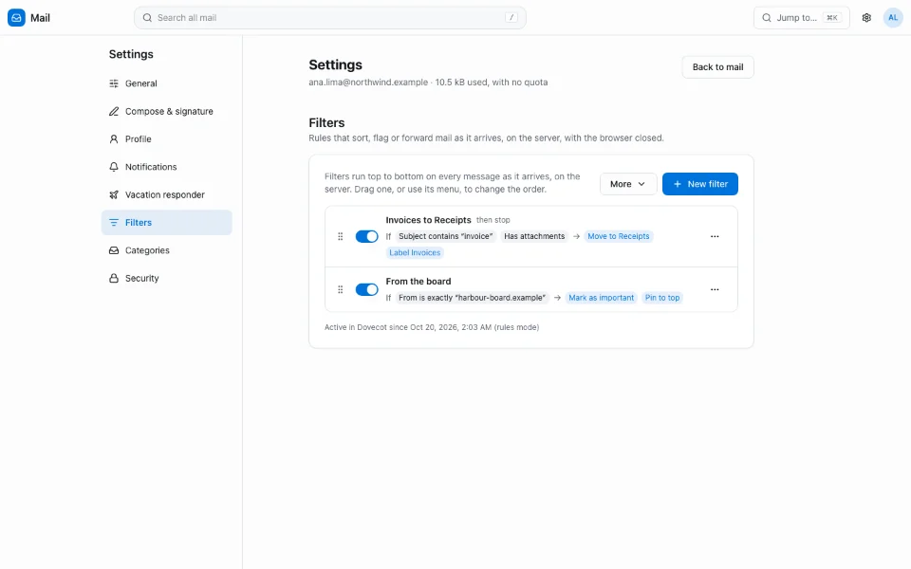The height and width of the screenshot is (569, 911).
Task: Select Notifications in the sidebar
Action: [167, 167]
